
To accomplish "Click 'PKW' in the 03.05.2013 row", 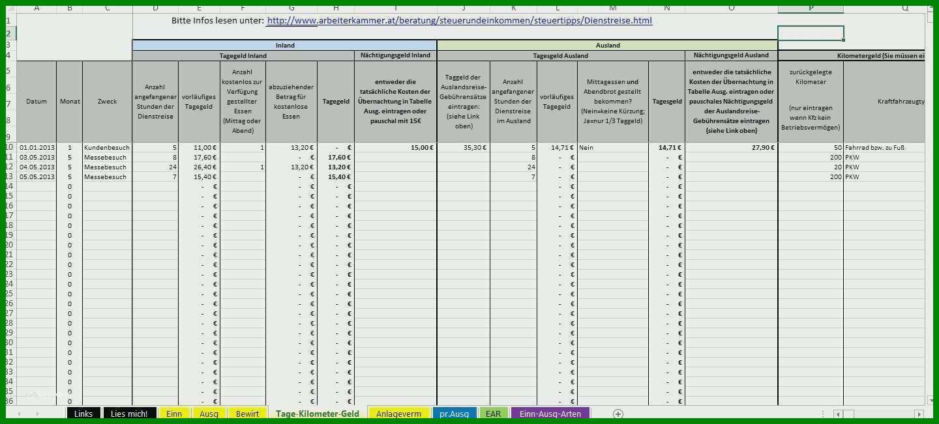I will coord(884,158).
